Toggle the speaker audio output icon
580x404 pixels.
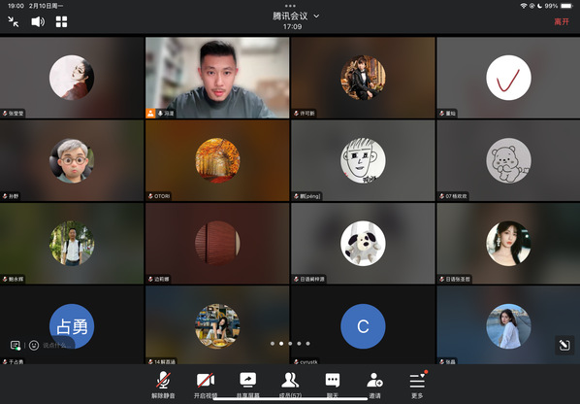click(x=38, y=21)
